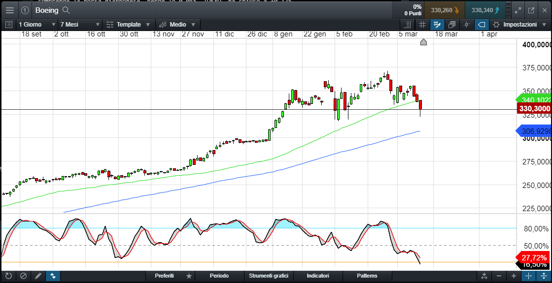Select the pencil drawing tool

click(38, 276)
